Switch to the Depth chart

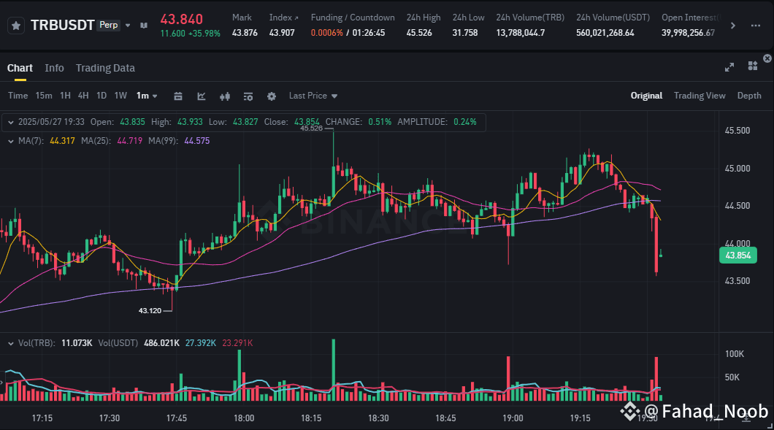(749, 96)
